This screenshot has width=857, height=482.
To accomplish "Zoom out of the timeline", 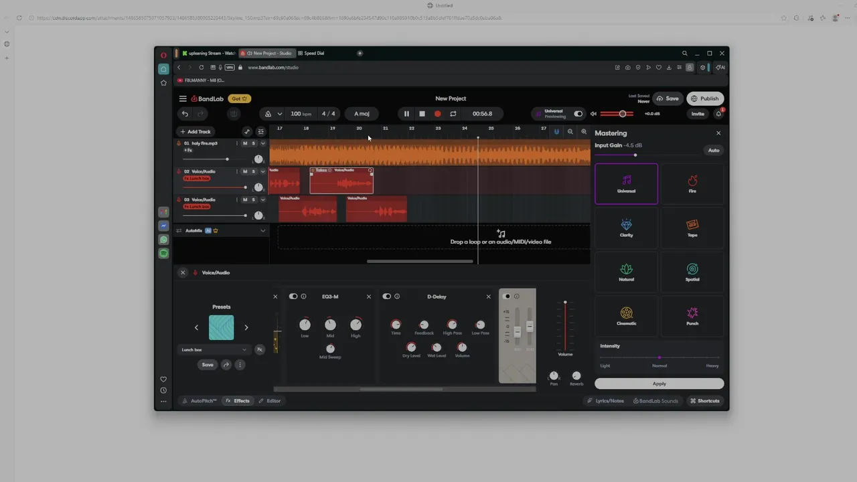I will pos(570,132).
